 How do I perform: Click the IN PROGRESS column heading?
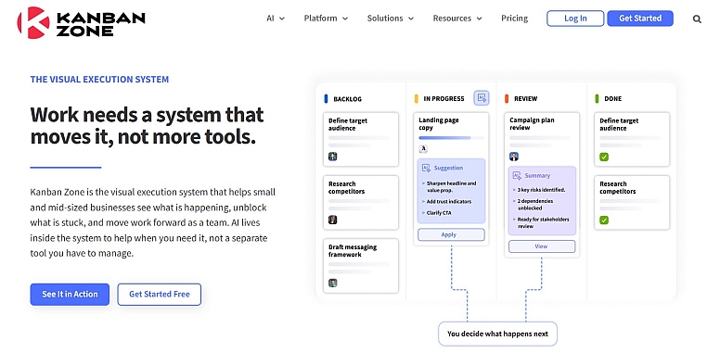click(x=444, y=98)
